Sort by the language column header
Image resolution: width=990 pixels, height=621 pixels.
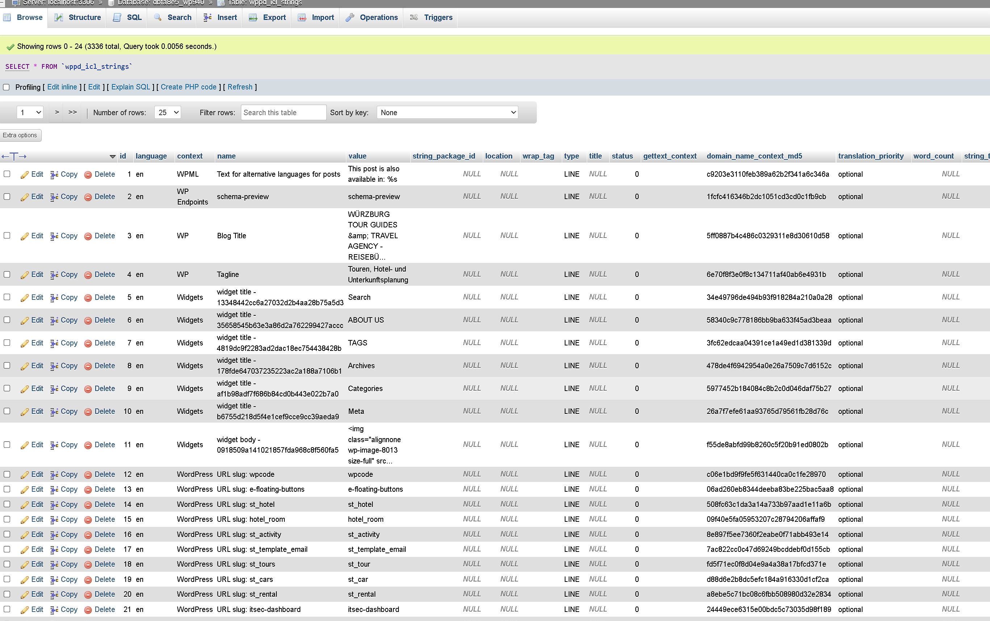(151, 156)
